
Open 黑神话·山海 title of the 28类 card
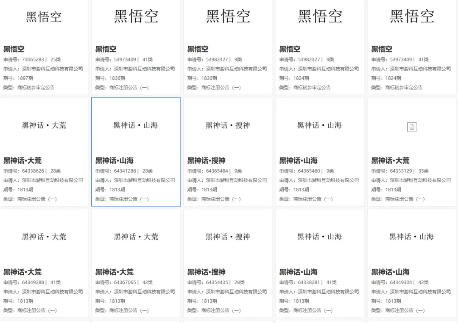pyautogui.click(x=114, y=161)
